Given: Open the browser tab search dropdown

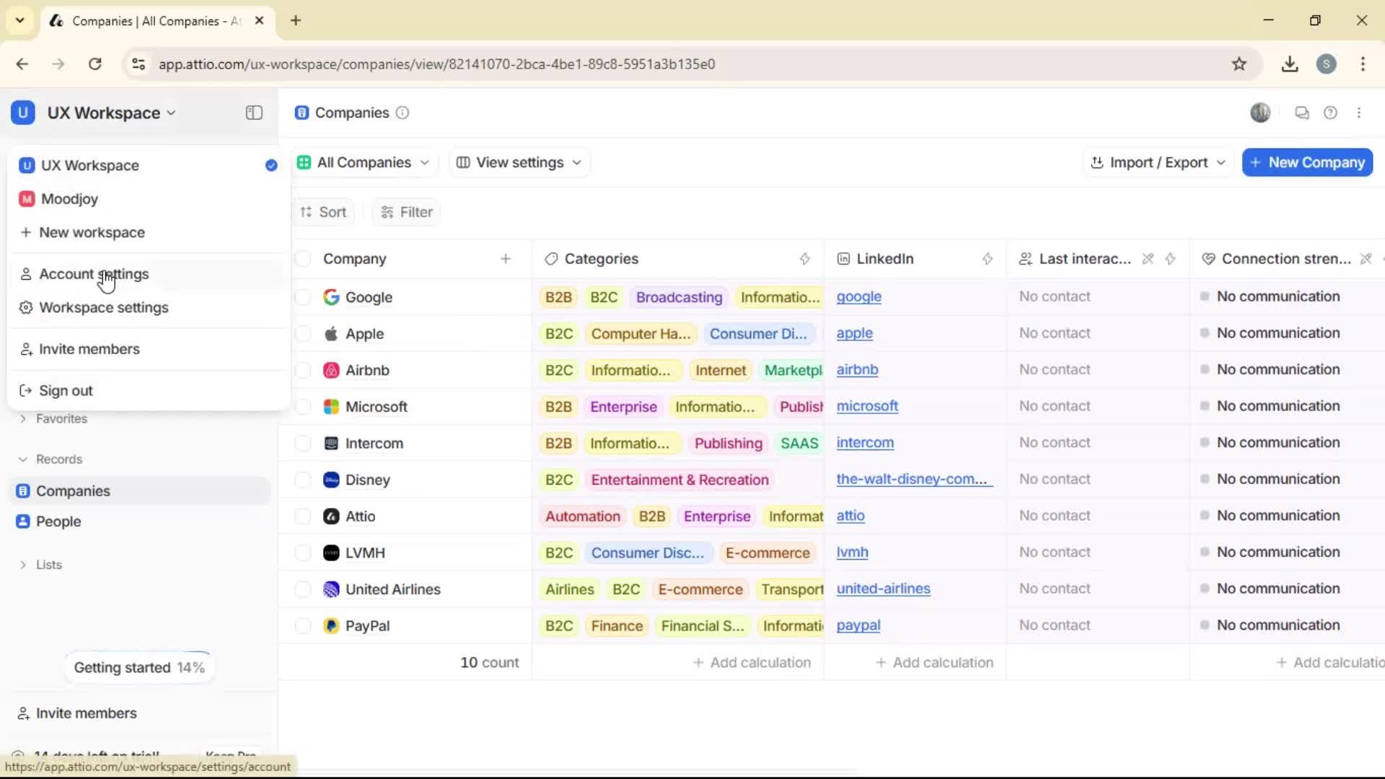Looking at the screenshot, I should (20, 20).
